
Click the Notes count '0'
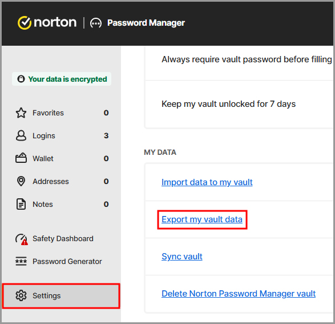coord(106,204)
